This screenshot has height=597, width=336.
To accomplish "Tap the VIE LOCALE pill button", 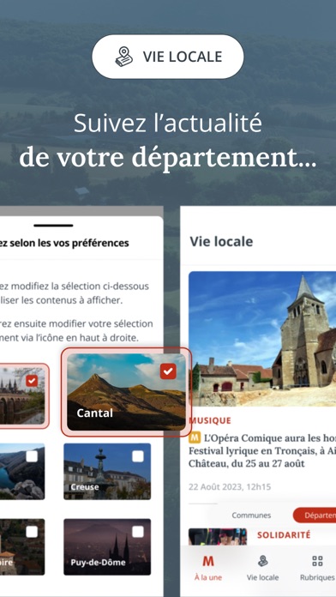I will tap(168, 57).
